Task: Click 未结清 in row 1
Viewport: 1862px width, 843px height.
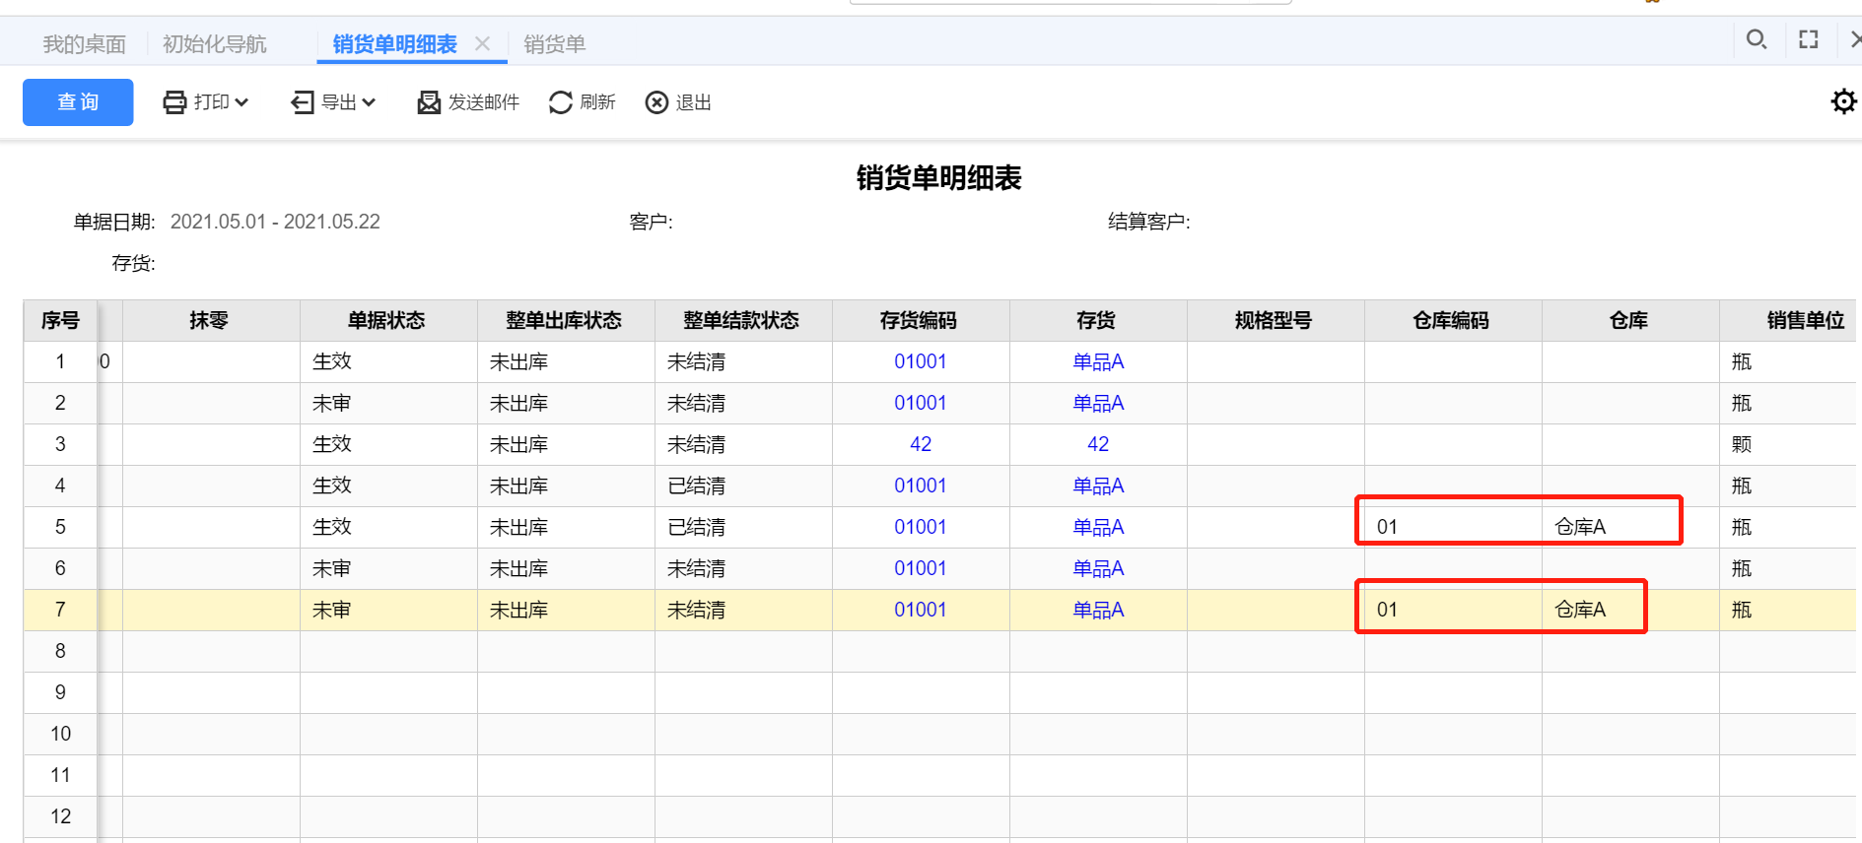Action: 696,361
